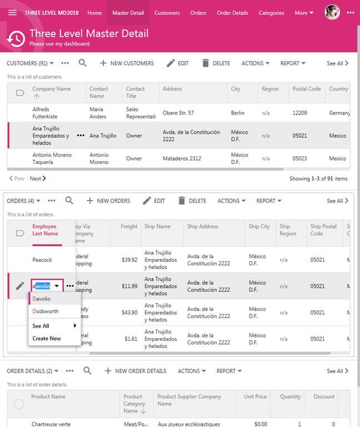The width and height of the screenshot is (360, 427).
Task: Expand the More menu in top navigation
Action: [x=304, y=13]
